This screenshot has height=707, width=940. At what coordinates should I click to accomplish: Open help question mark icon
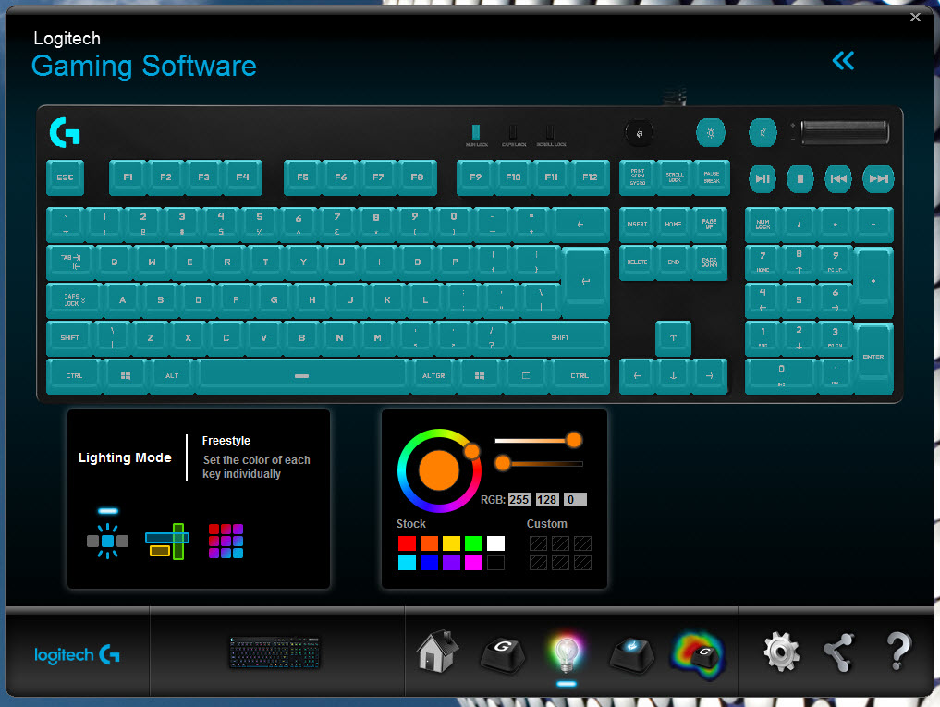tap(897, 651)
